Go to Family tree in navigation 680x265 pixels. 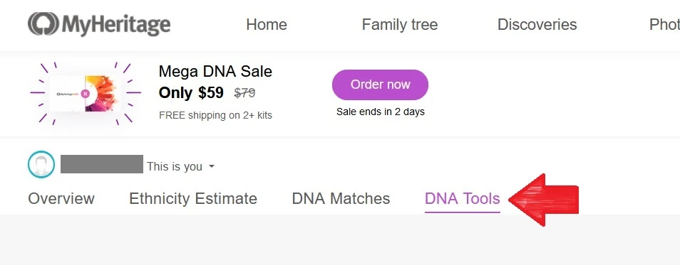pyautogui.click(x=399, y=25)
